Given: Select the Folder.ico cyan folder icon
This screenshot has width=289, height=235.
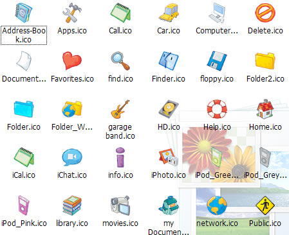Looking at the screenshot, I should tap(24, 109).
